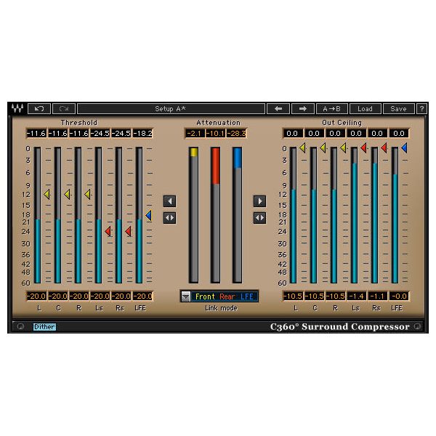Click the L channel Out Ceiling value field
This screenshot has height=436, width=436.
click(x=293, y=134)
